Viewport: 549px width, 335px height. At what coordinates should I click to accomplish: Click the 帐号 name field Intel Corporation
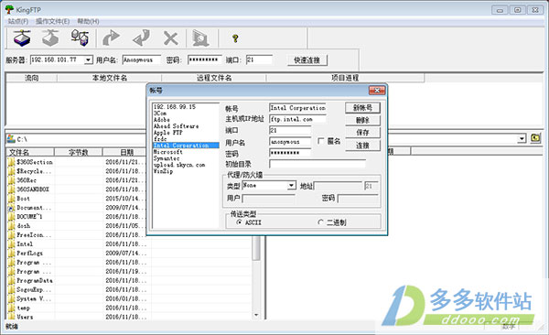coord(297,108)
